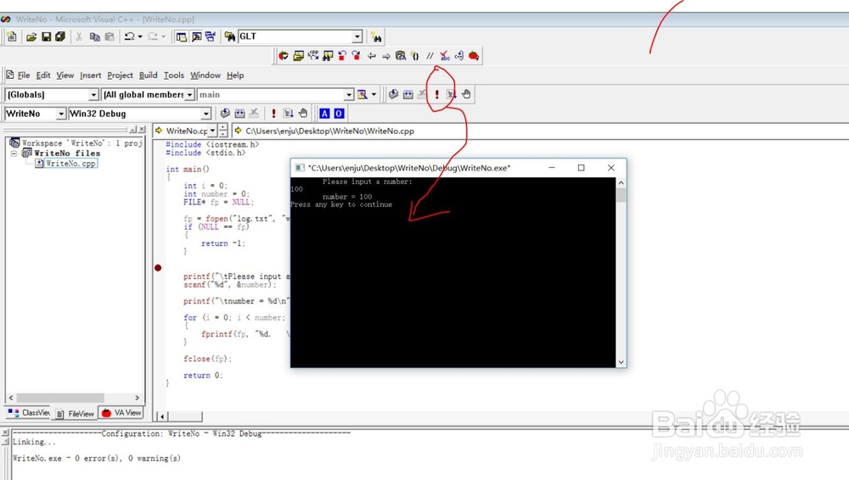Open the File menu
The height and width of the screenshot is (480, 849).
[24, 75]
